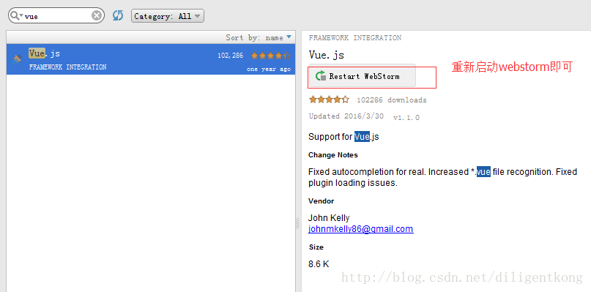The height and width of the screenshot is (292, 591).
Task: Click the search magnifier icon
Action: pyautogui.click(x=15, y=16)
